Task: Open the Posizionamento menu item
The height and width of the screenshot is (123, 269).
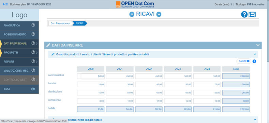Action: pos(19,34)
